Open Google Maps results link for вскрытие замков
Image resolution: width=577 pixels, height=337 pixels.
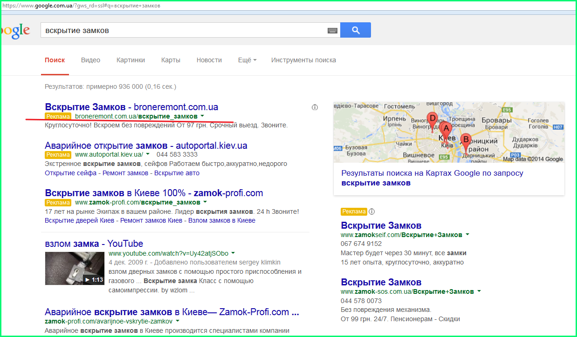pyautogui.click(x=432, y=178)
